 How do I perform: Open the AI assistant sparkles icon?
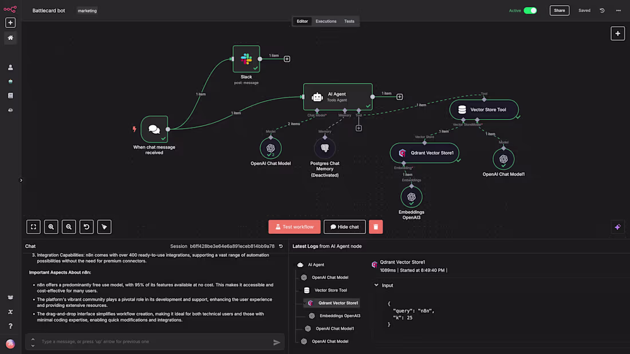617,226
